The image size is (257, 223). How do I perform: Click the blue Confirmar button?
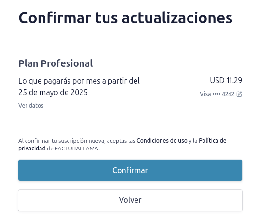pos(130,170)
